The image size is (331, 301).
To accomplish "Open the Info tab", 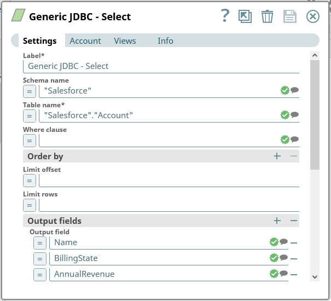I will pyautogui.click(x=165, y=41).
